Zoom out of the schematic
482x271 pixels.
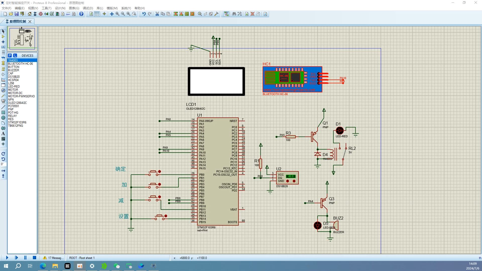pos(123,14)
